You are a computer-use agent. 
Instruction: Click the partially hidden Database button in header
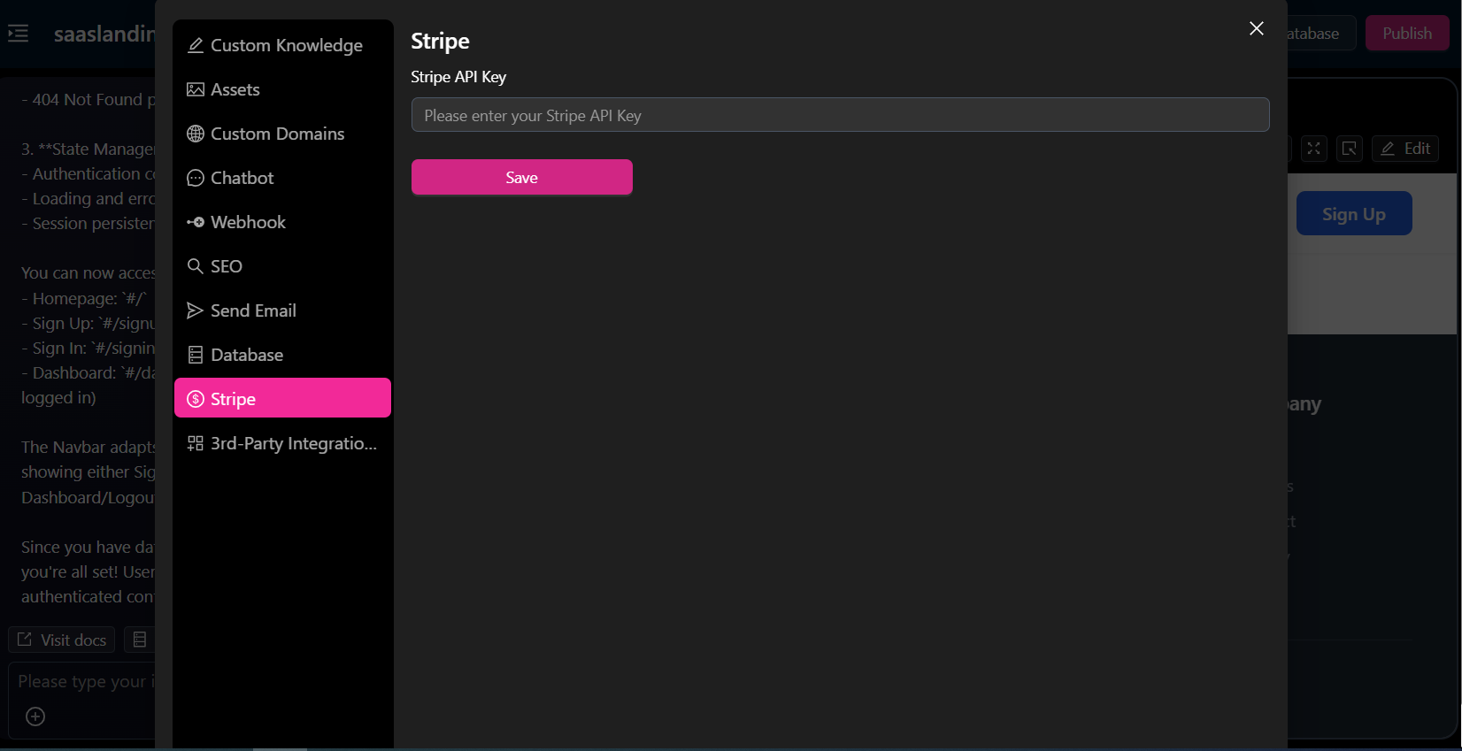click(1320, 33)
